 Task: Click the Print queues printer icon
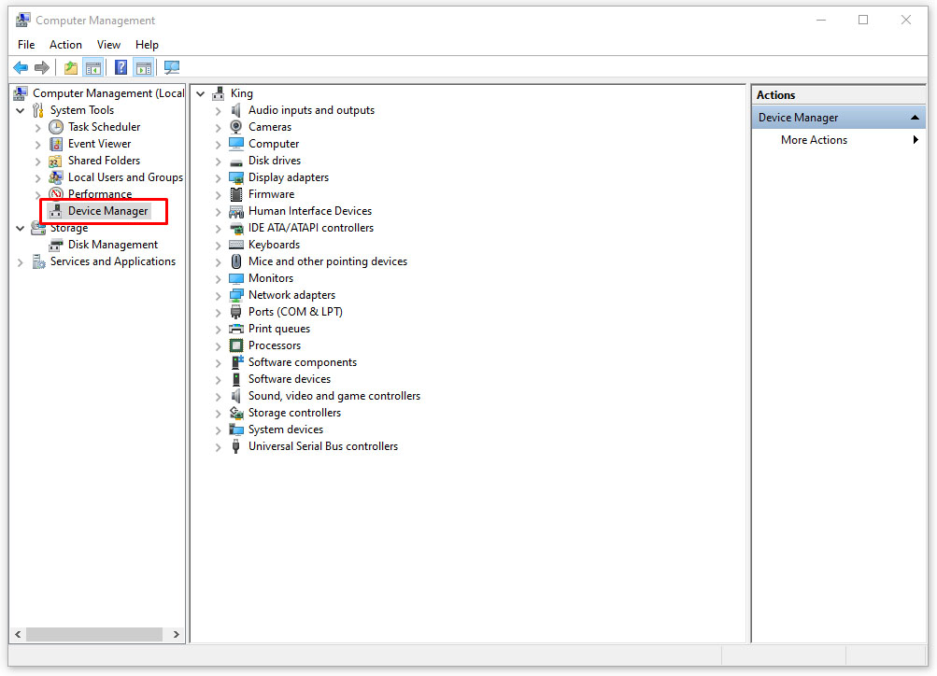236,329
